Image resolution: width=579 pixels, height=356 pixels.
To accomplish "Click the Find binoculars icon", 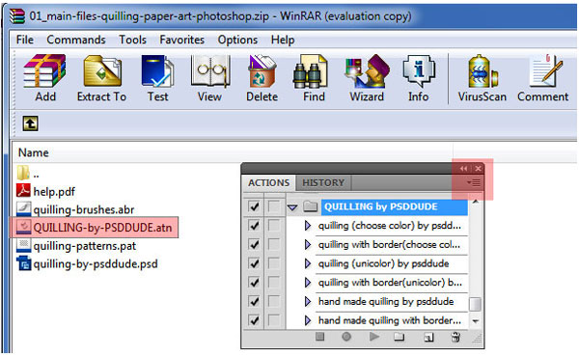I will click(x=310, y=71).
